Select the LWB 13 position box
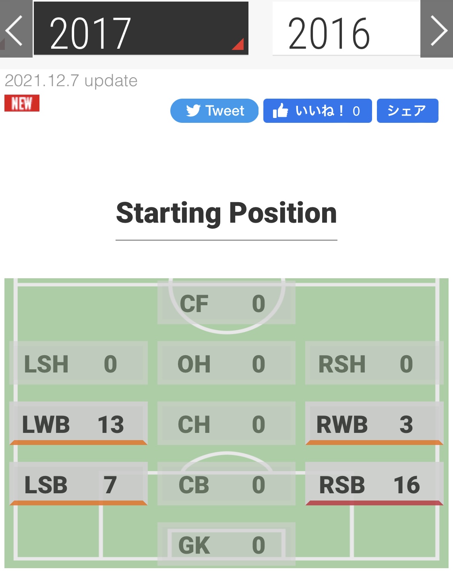The image size is (453, 571). point(78,424)
